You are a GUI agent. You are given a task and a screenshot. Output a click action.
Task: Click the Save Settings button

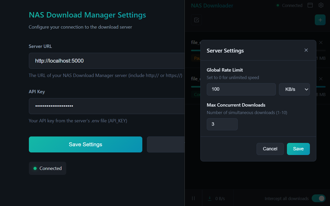pos(86,144)
